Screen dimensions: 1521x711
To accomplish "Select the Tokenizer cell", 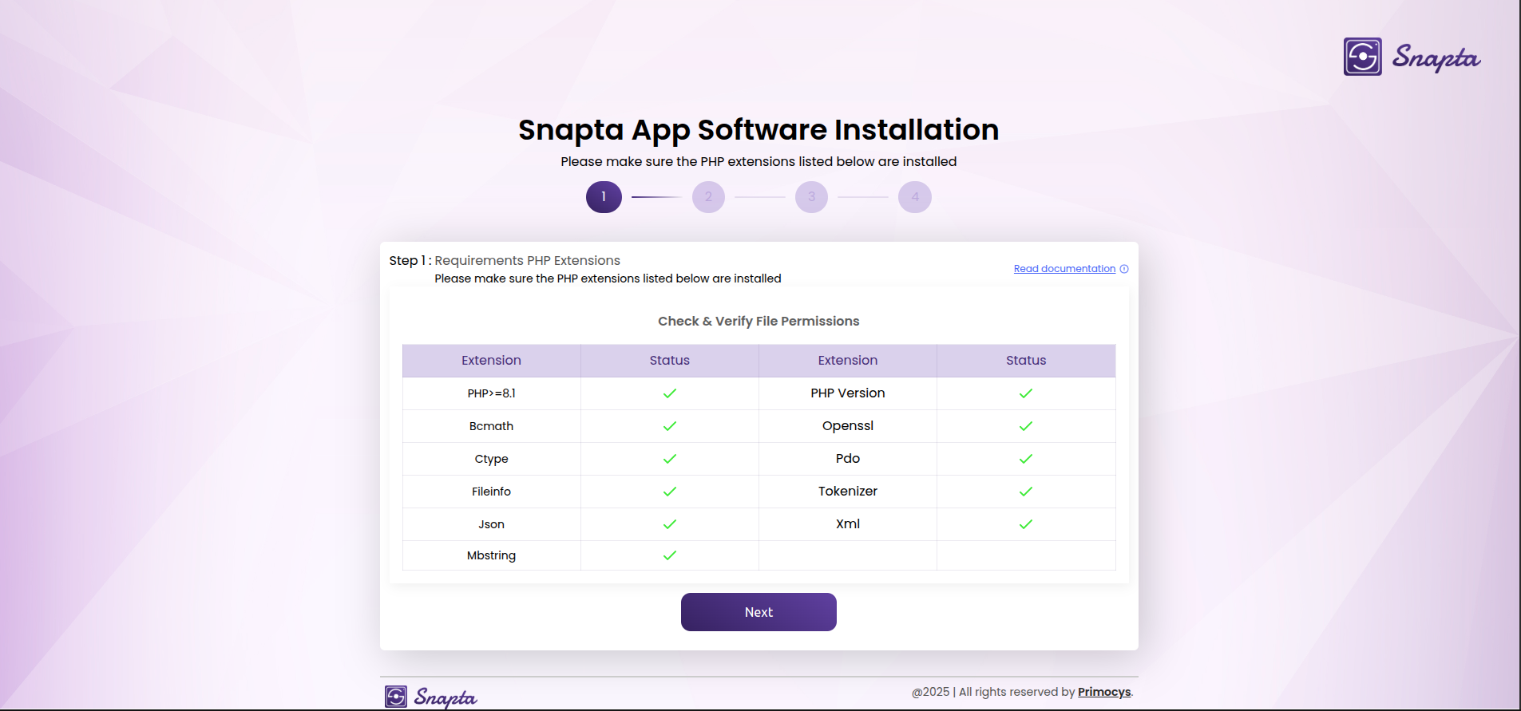I will 848,492.
